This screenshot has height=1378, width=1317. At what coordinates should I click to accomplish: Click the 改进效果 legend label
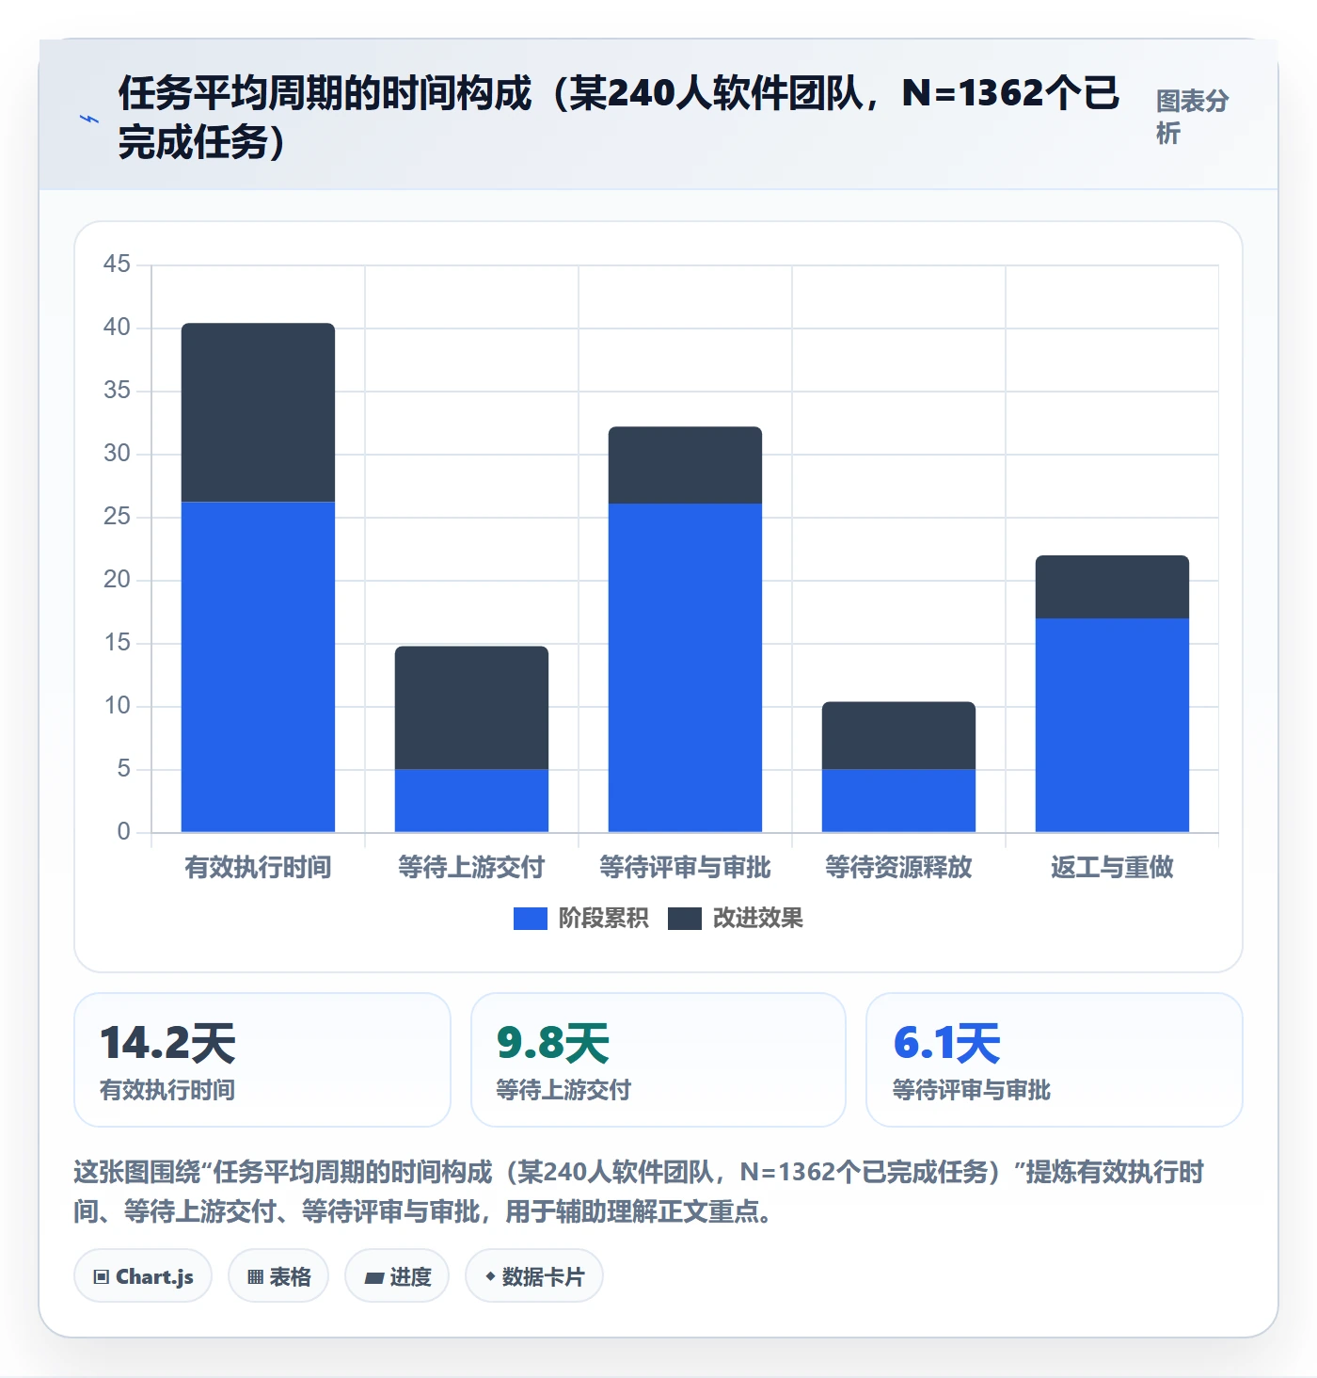pyautogui.click(x=757, y=919)
